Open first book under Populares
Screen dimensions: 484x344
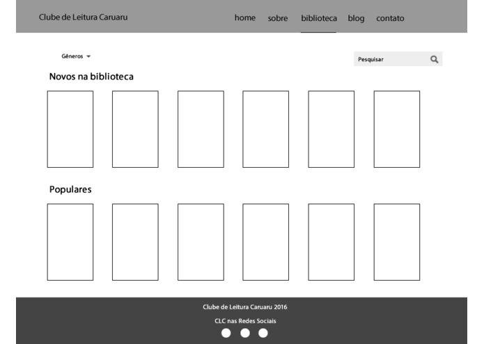pos(70,242)
